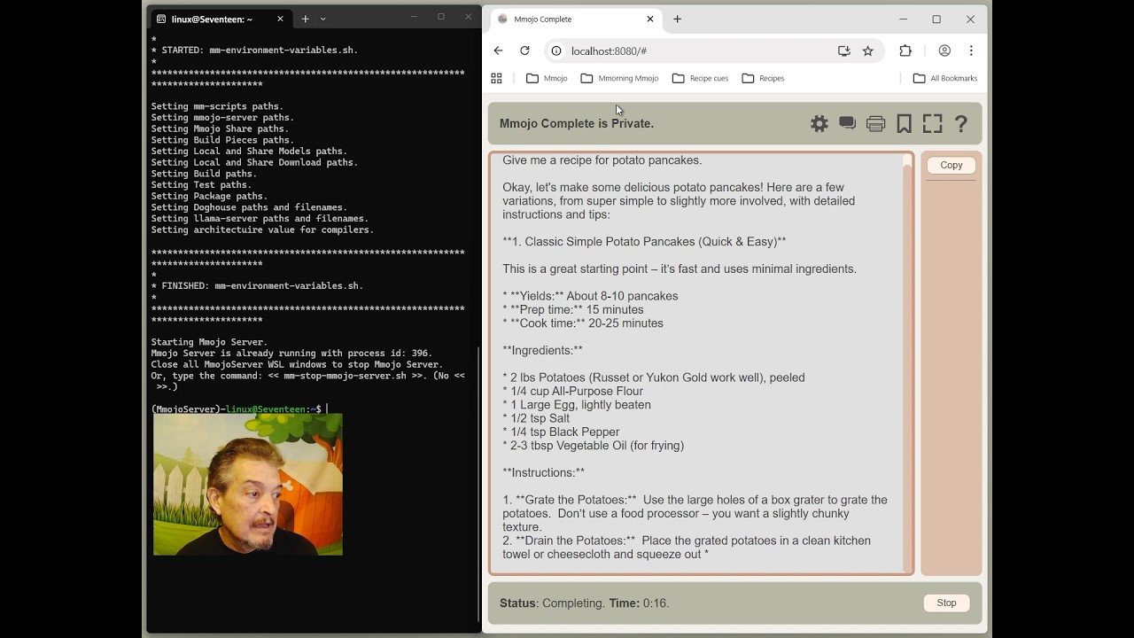The height and width of the screenshot is (638, 1134).
Task: Open the Mmojo bookmarks folder
Action: (x=547, y=78)
